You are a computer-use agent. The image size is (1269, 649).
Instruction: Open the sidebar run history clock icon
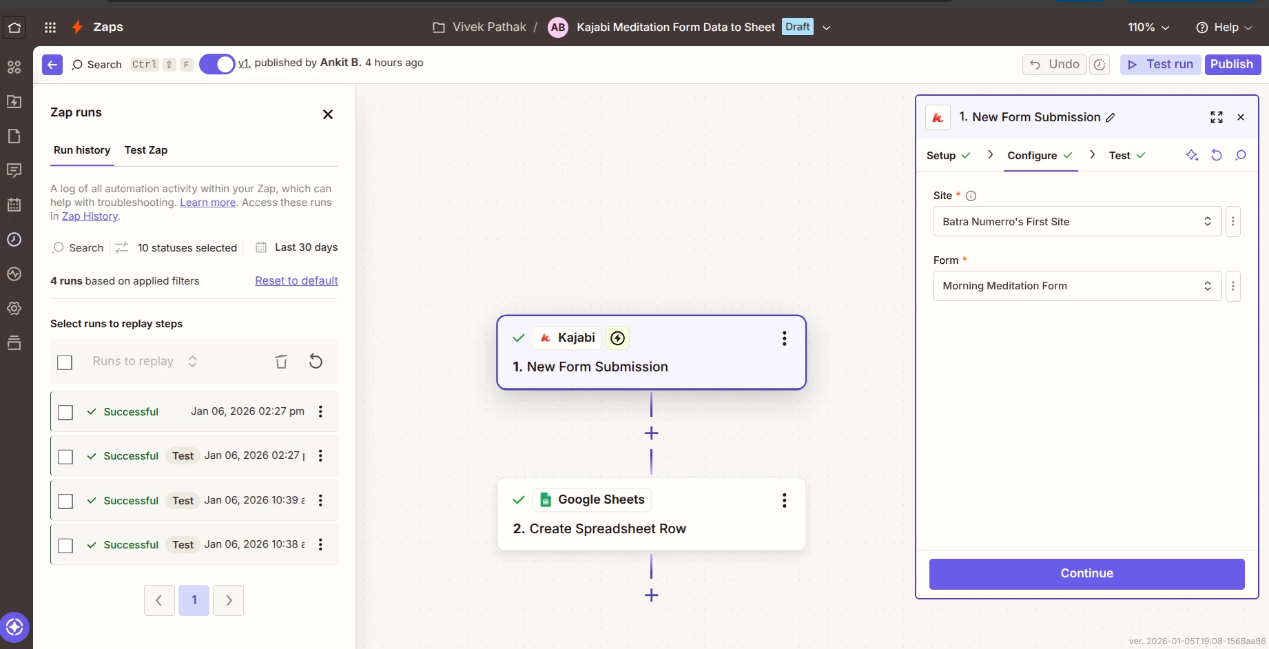tap(14, 239)
